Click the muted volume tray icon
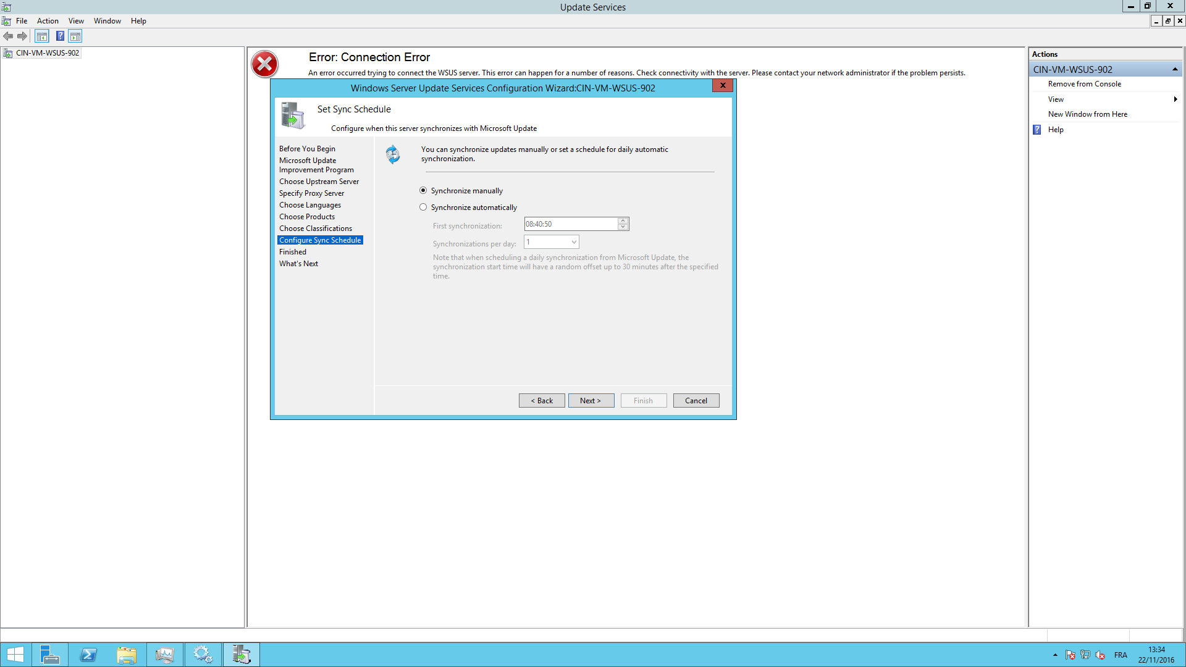The image size is (1186, 667). click(x=1100, y=655)
